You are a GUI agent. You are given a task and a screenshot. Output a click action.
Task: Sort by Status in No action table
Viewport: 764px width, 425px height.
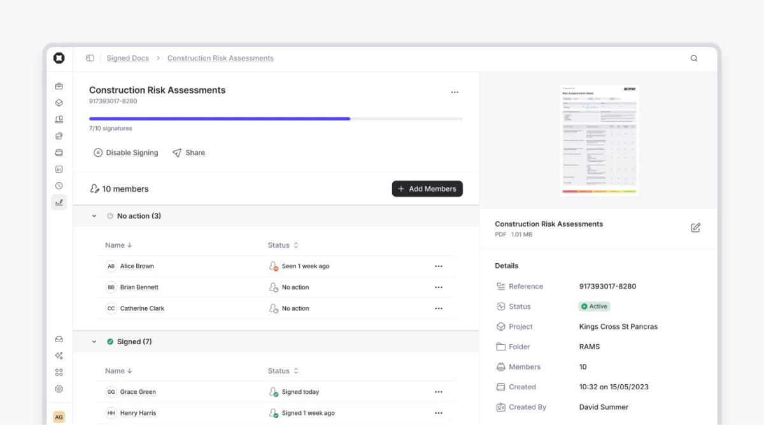pyautogui.click(x=283, y=245)
